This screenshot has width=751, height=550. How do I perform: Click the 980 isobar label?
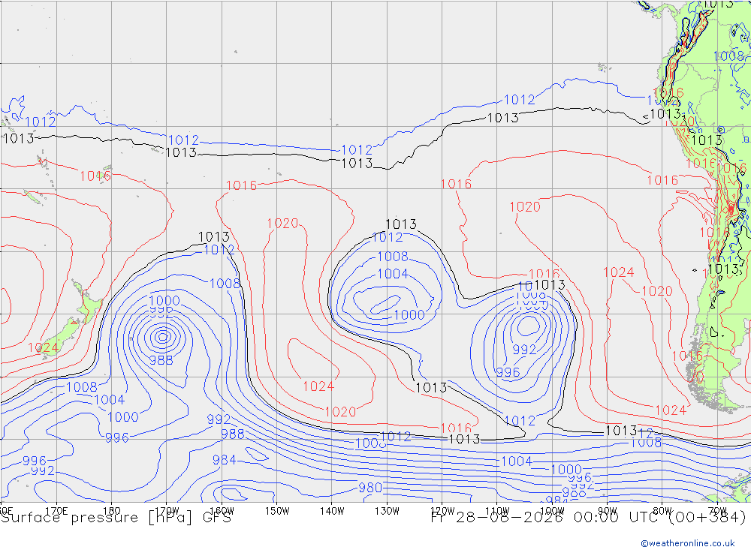coord(370,488)
